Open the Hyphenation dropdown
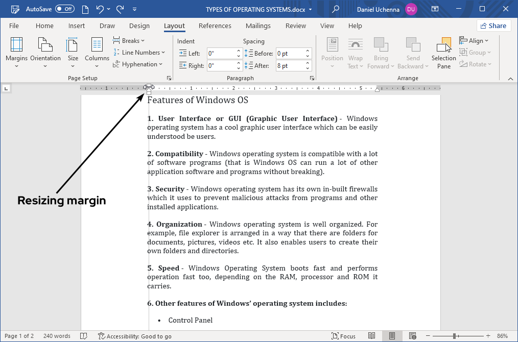The height and width of the screenshot is (342, 518). coord(139,64)
